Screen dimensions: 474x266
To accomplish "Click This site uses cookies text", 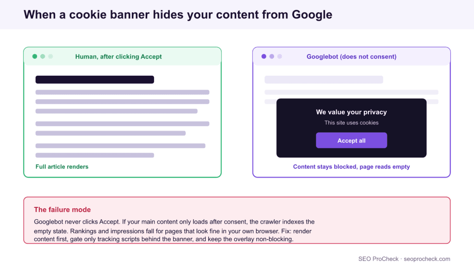I will 351,123.
